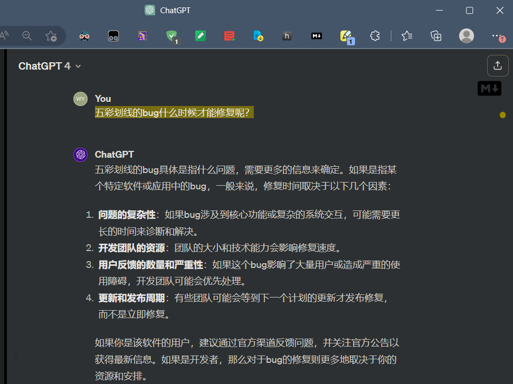Click the bold text '问题的复杂性'
513x384 pixels.
pyautogui.click(x=127, y=215)
